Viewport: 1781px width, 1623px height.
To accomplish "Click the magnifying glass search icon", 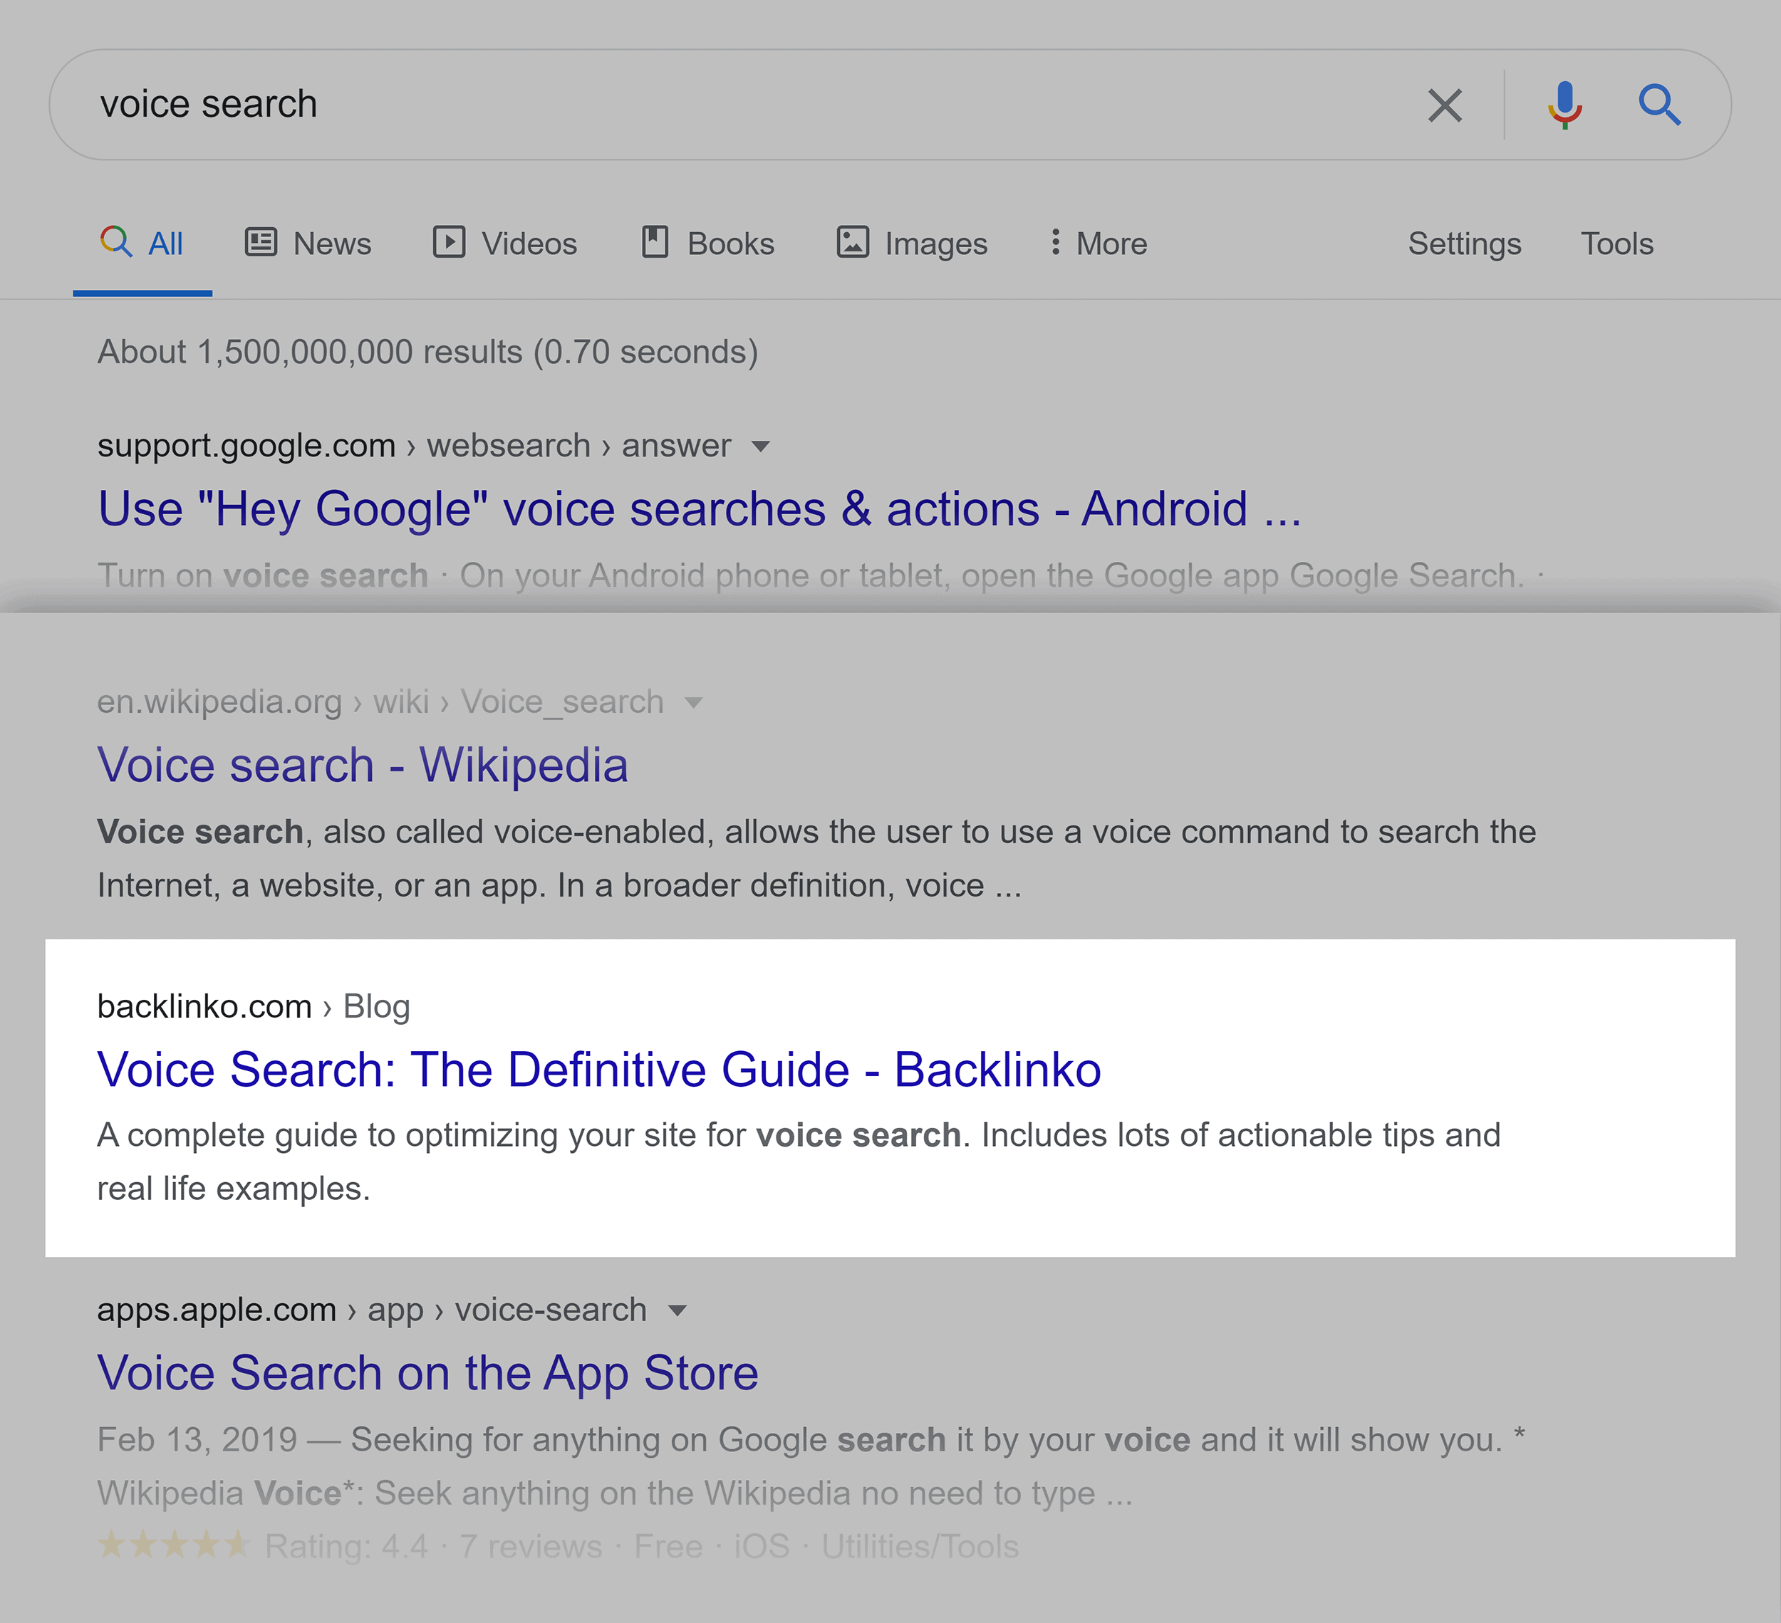I will point(1661,104).
